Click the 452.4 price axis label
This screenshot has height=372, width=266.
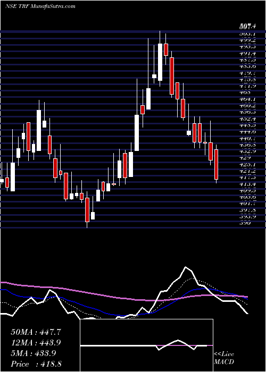coord(248,119)
